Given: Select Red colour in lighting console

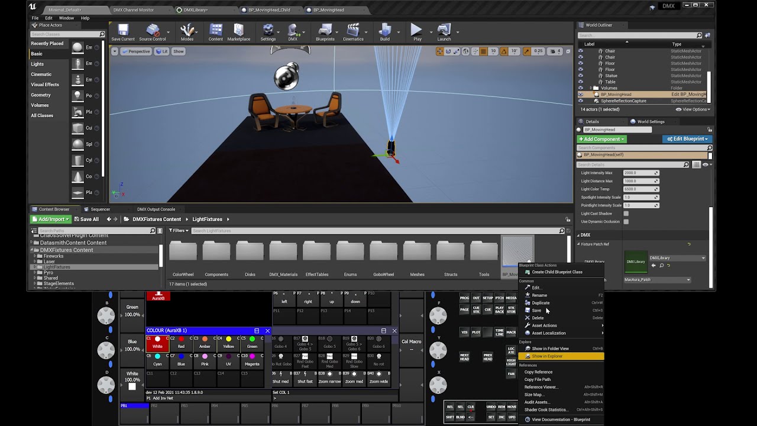Looking at the screenshot, I should click(x=181, y=343).
